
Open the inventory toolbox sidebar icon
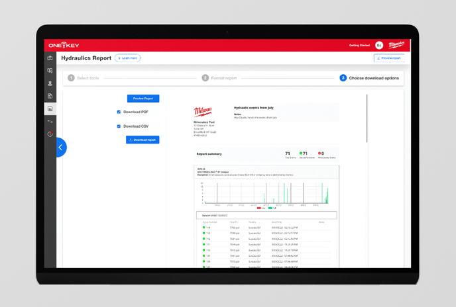click(50, 58)
